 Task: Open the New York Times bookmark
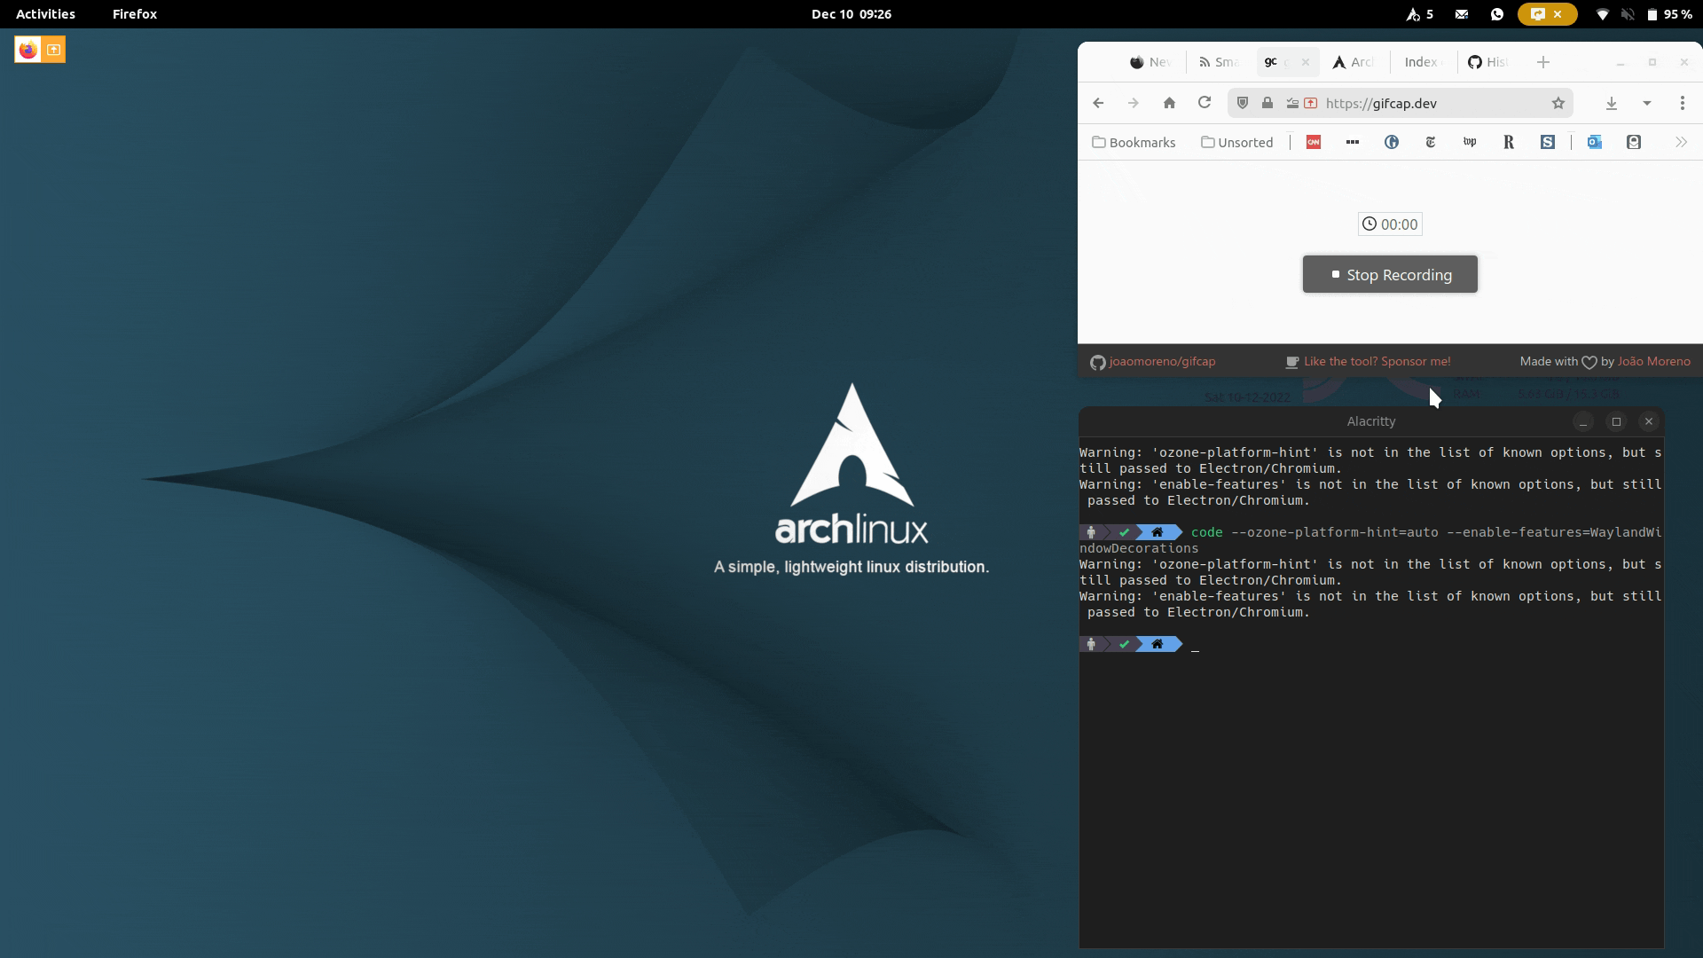click(x=1430, y=142)
